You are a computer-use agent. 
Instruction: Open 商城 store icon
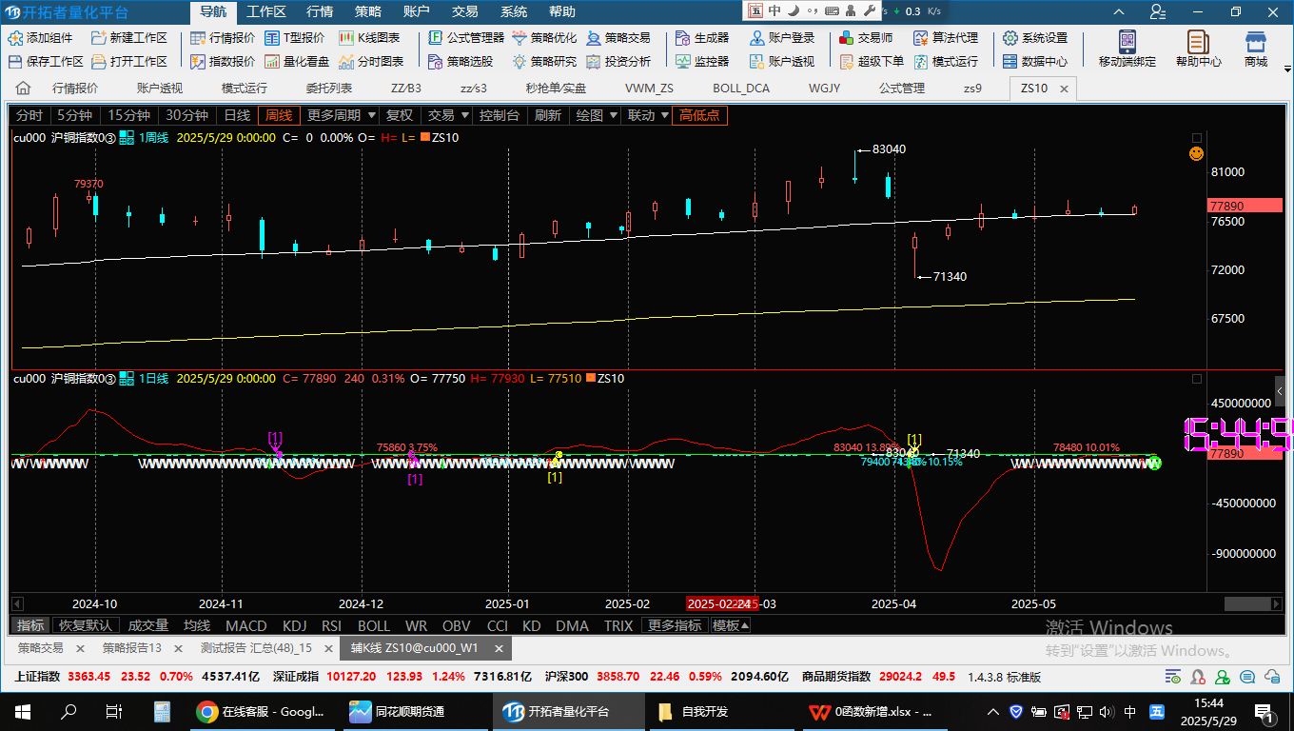click(1256, 42)
